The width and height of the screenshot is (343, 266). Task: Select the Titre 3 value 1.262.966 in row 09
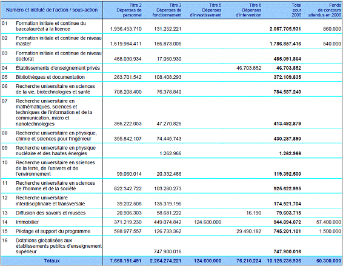tap(170, 153)
